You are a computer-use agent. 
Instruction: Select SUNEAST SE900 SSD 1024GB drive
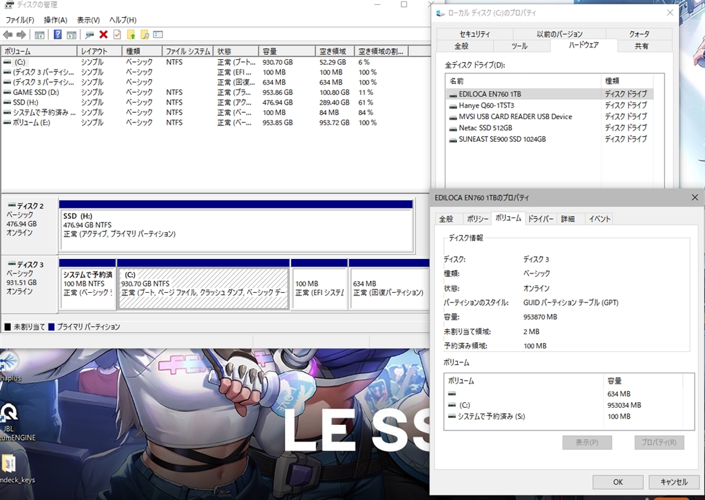[549, 139]
